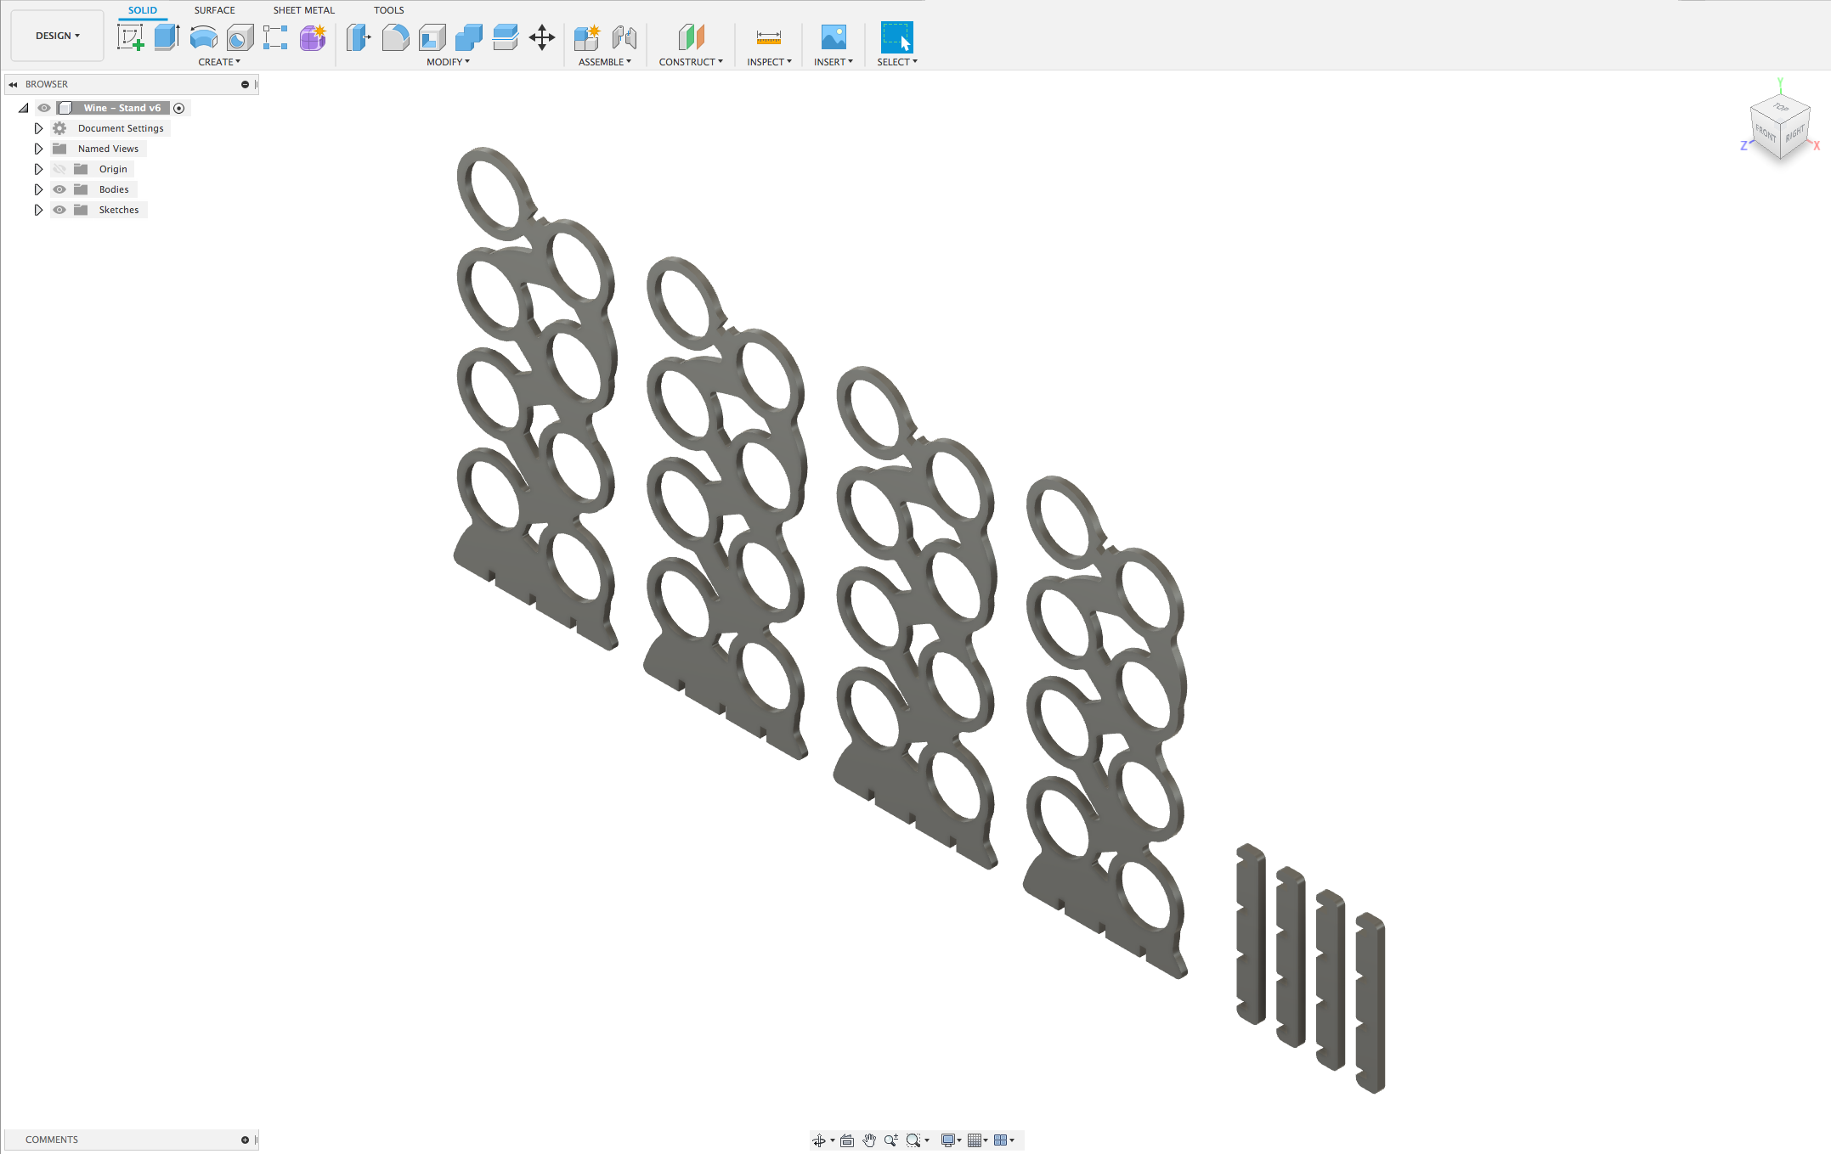Click the BROWSER panel label
This screenshot has width=1831, height=1154.
pos(47,84)
